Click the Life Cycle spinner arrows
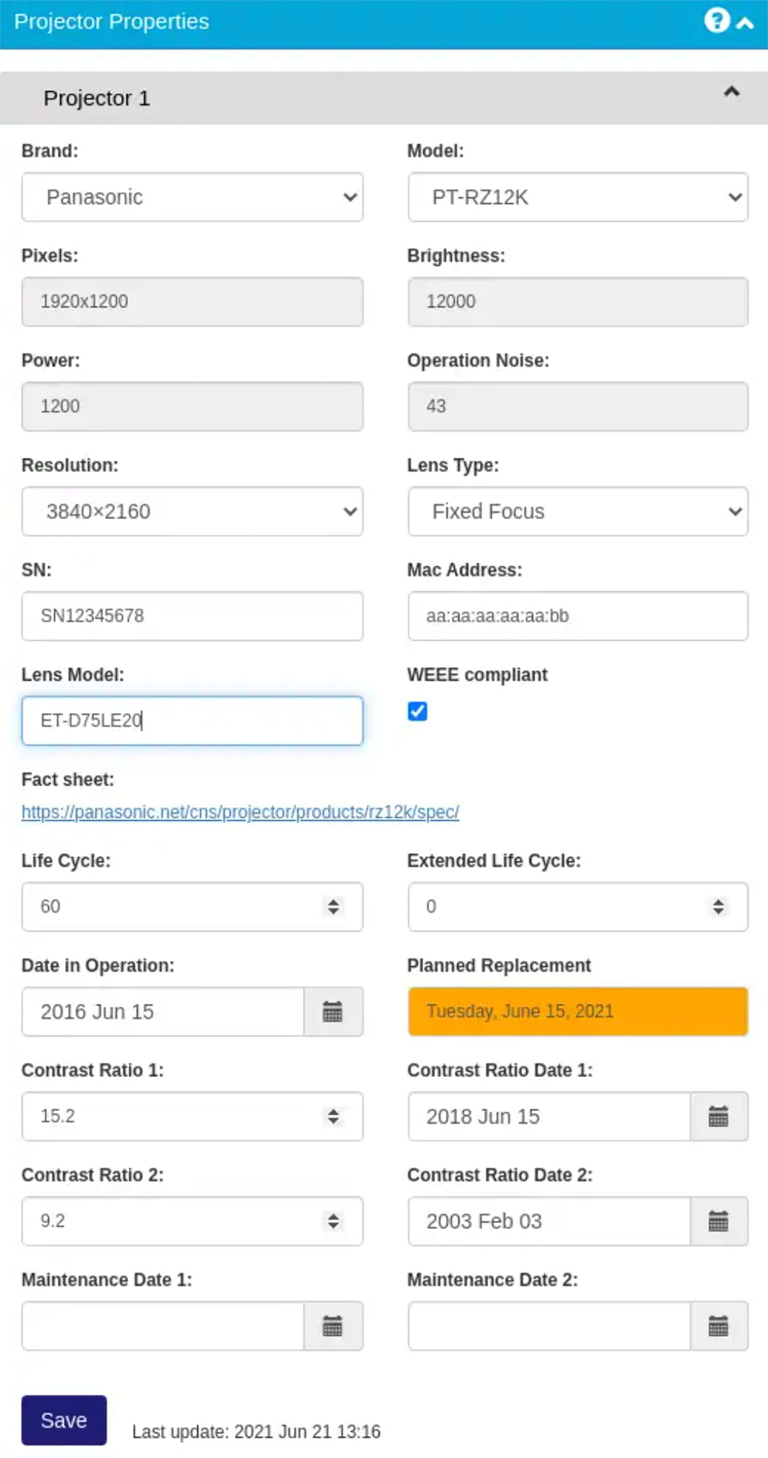768x1458 pixels. [333, 907]
